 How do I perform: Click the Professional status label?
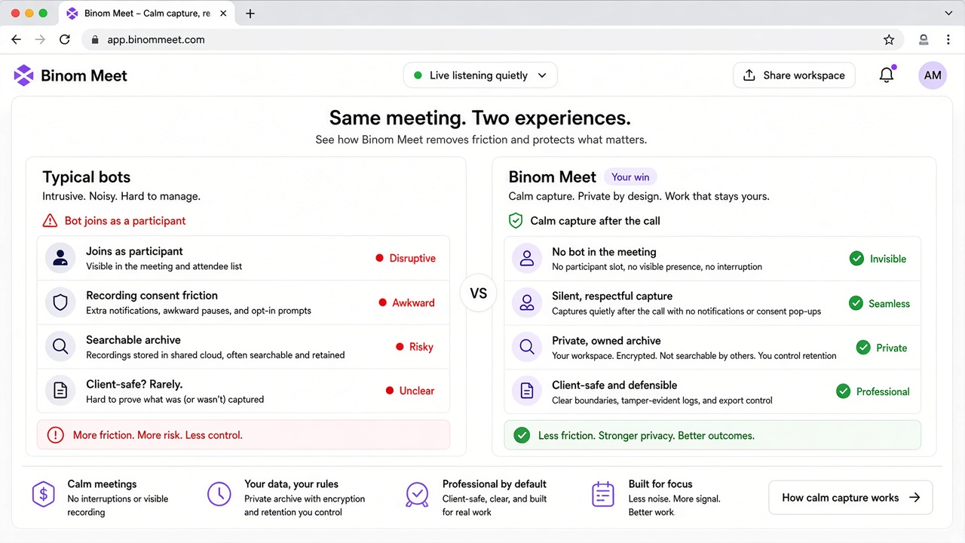(x=873, y=391)
